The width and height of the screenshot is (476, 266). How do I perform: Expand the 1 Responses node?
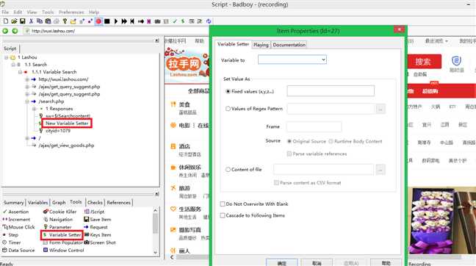point(35,109)
